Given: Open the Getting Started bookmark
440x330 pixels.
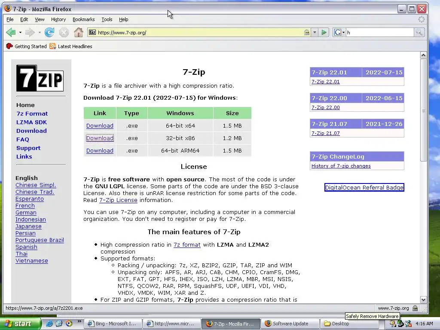Looking at the screenshot, I should tap(26, 46).
